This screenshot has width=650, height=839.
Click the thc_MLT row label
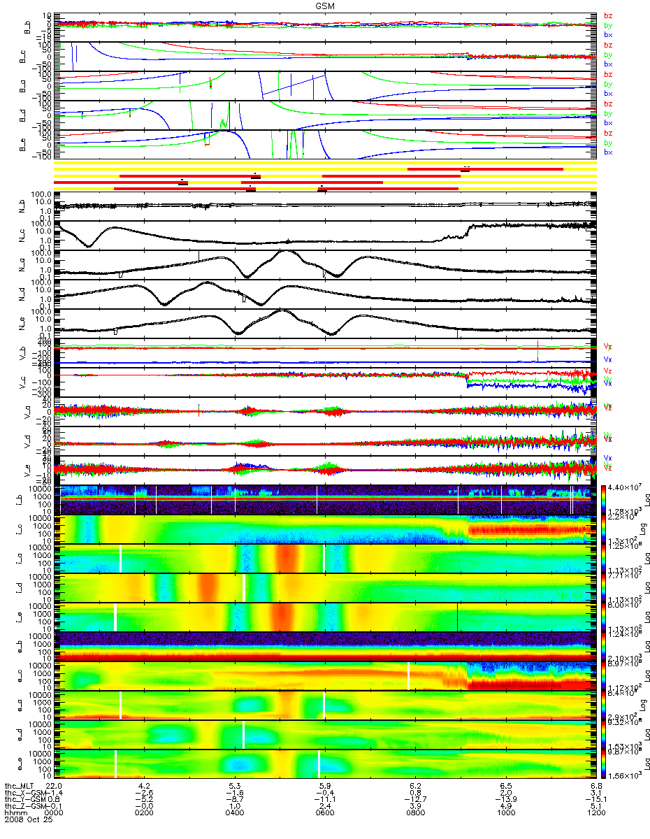[x=19, y=787]
